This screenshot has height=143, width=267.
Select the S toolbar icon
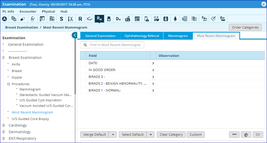[x=61, y=19]
